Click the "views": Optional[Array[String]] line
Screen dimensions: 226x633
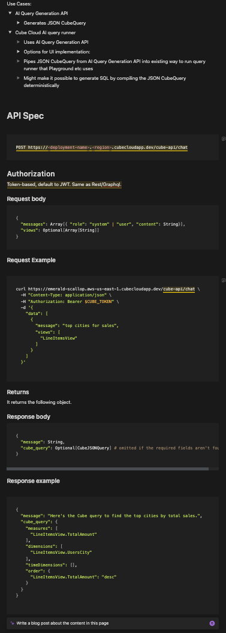click(60, 230)
